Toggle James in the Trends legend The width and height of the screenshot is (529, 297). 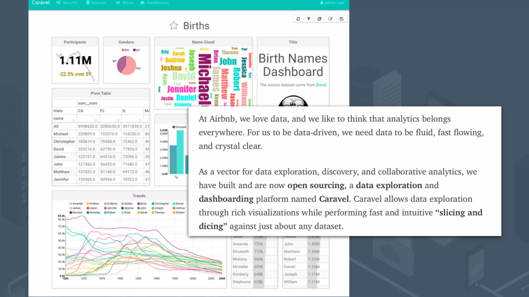coord(75,208)
